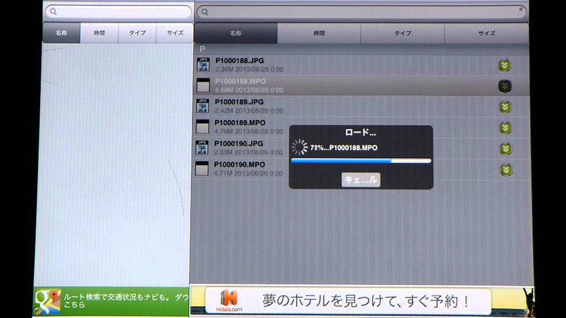The width and height of the screenshot is (566, 318).
Task: Click 71%...P1000188.MPO progress text
Action: tap(344, 148)
